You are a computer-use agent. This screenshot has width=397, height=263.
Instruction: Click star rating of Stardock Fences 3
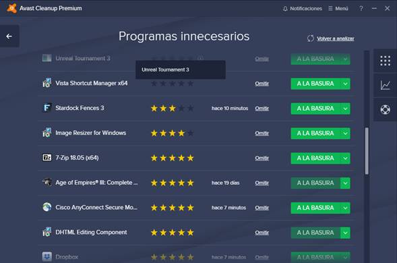172,109
